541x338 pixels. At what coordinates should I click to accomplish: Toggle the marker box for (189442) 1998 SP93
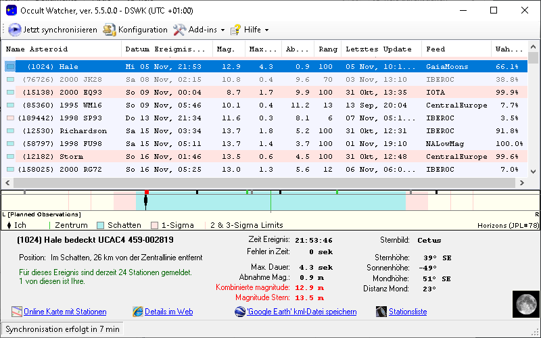(10, 118)
